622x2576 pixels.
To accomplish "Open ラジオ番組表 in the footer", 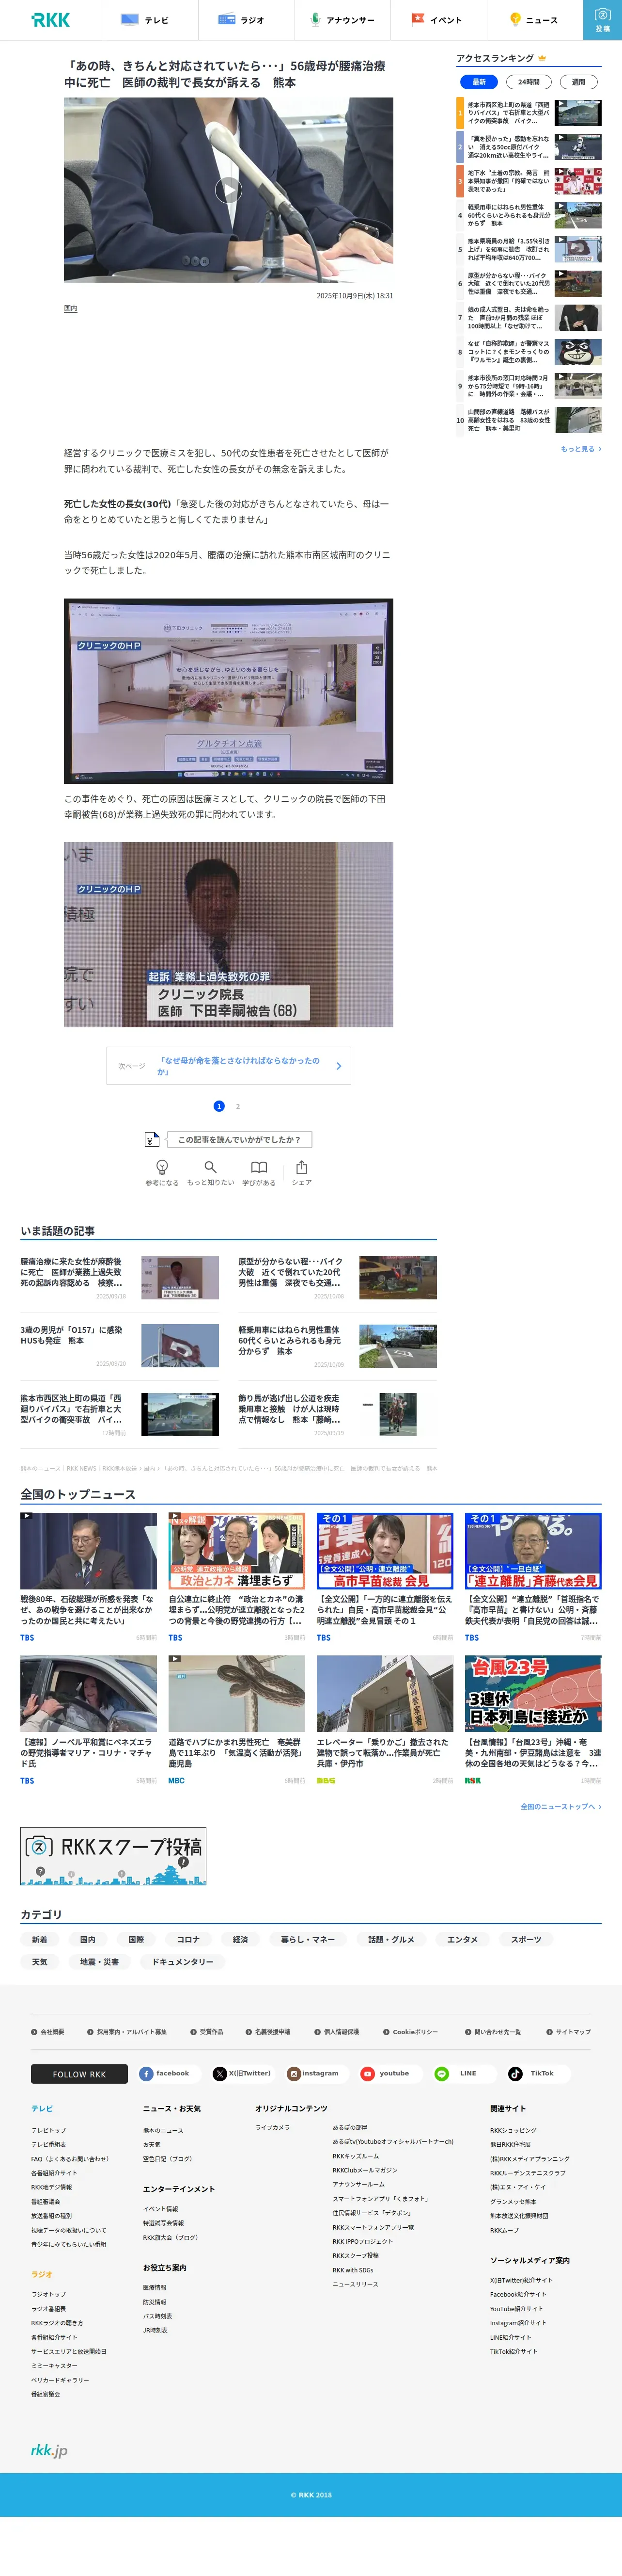I will tap(48, 2309).
